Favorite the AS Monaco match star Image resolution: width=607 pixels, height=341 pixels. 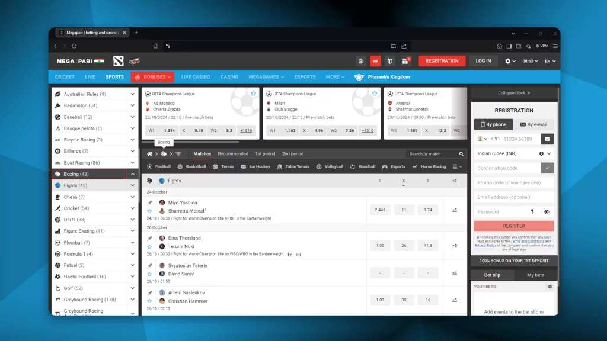253,93
